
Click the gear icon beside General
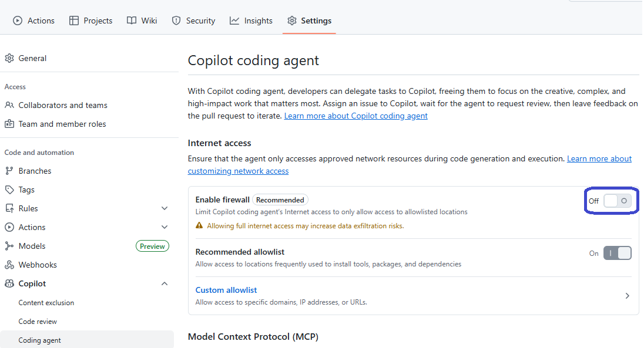point(9,58)
